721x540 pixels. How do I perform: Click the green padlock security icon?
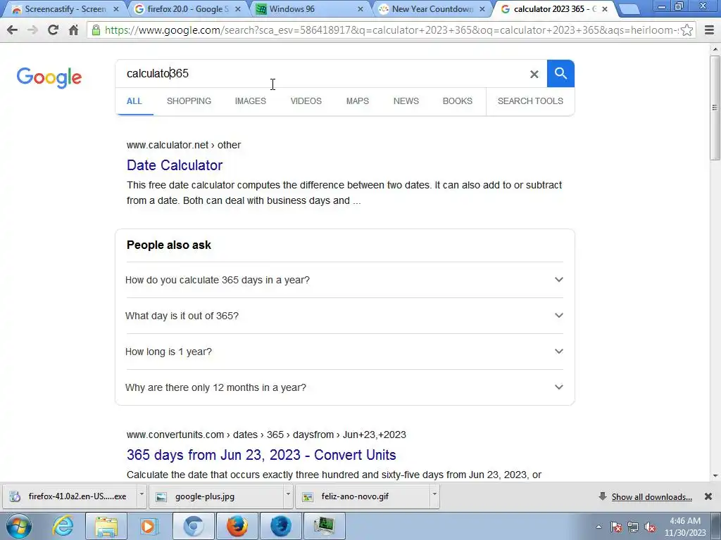point(96,30)
